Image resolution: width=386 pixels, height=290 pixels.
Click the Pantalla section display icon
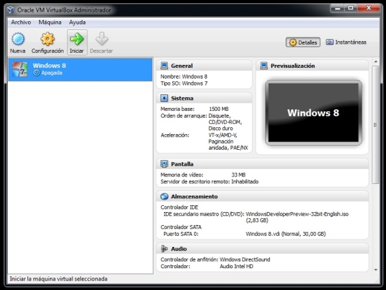tap(164, 164)
